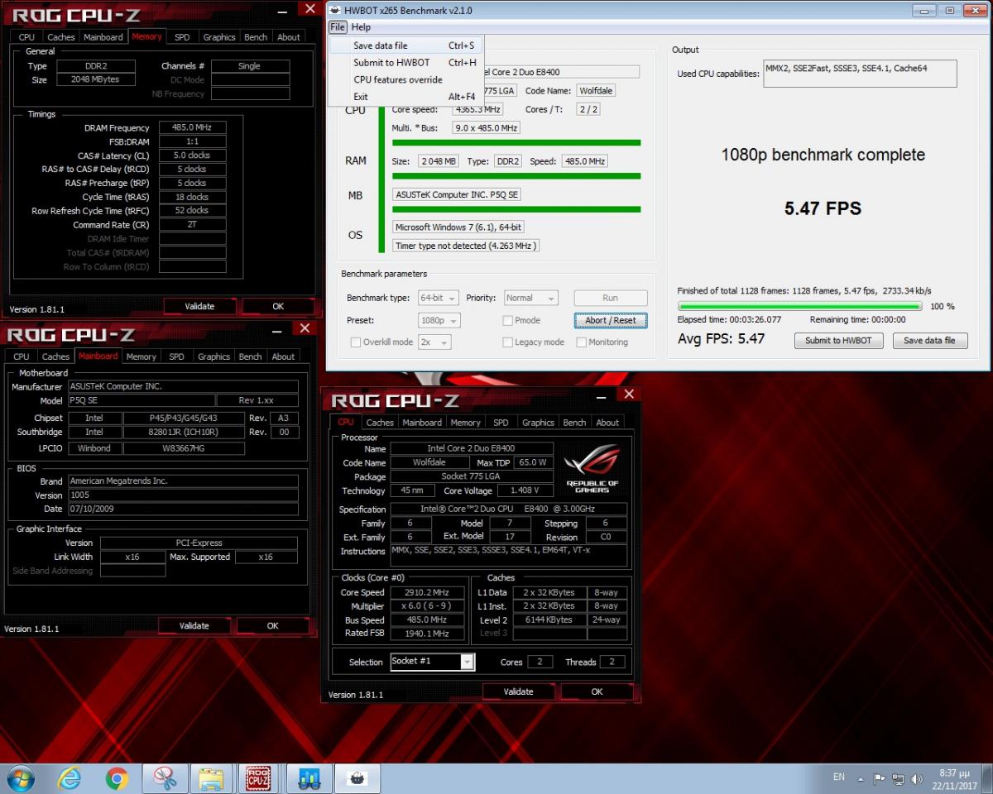The width and height of the screenshot is (993, 794).
Task: Click the P5Q SE model field
Action: (x=141, y=400)
